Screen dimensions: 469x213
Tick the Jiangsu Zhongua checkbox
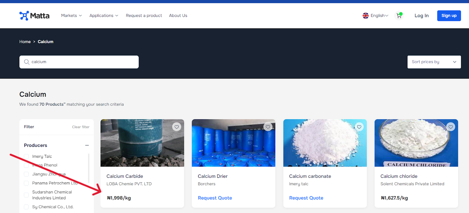pos(26,174)
